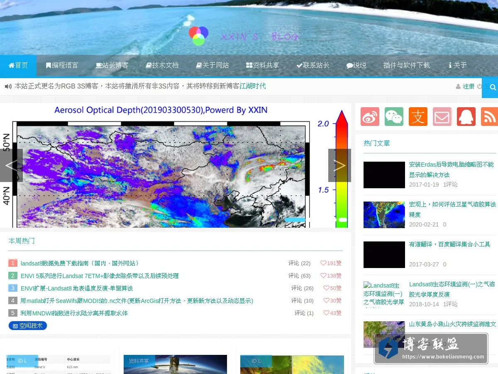Open the 说说 menu item

(356, 65)
